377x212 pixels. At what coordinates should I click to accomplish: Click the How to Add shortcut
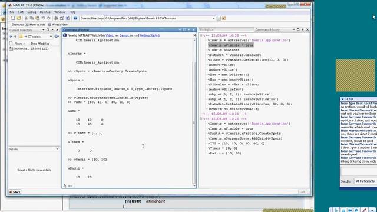[35, 25]
